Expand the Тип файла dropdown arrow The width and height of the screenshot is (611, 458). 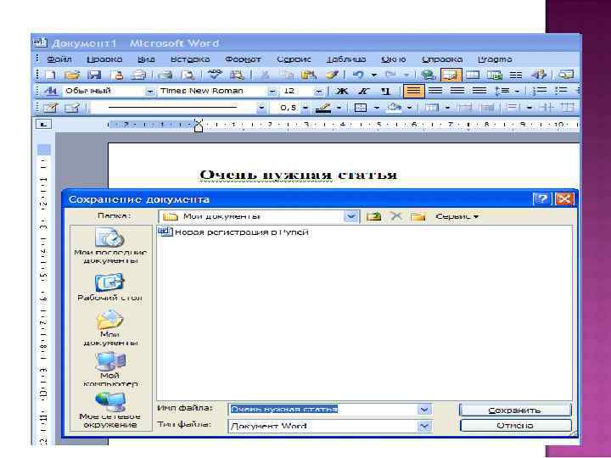[424, 426]
